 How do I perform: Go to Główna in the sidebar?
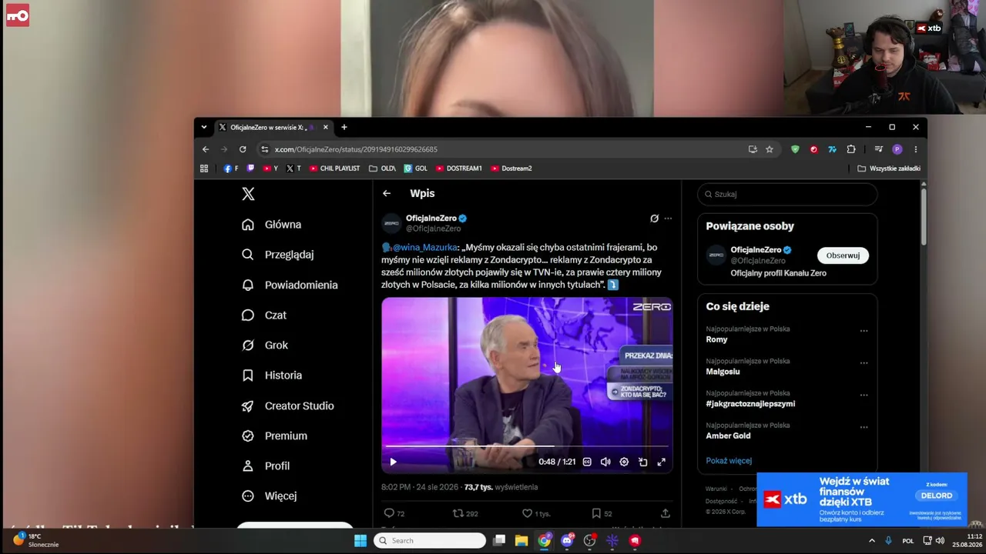click(x=271, y=225)
